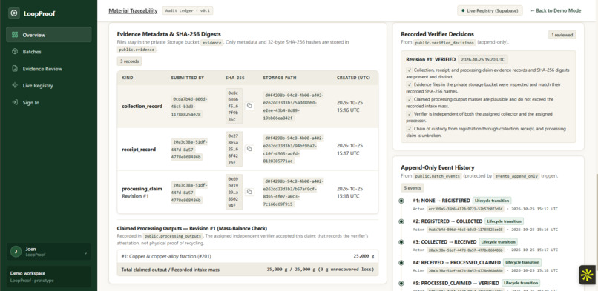Viewport: 598px width, 291px height.
Task: Click the Live Registry (Supabase) badge
Action: pos(490,10)
